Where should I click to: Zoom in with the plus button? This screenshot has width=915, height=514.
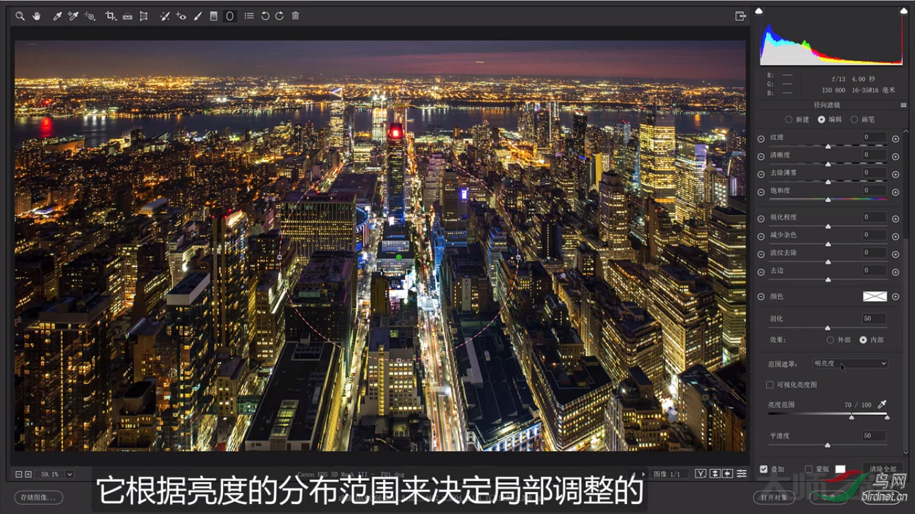click(x=28, y=475)
